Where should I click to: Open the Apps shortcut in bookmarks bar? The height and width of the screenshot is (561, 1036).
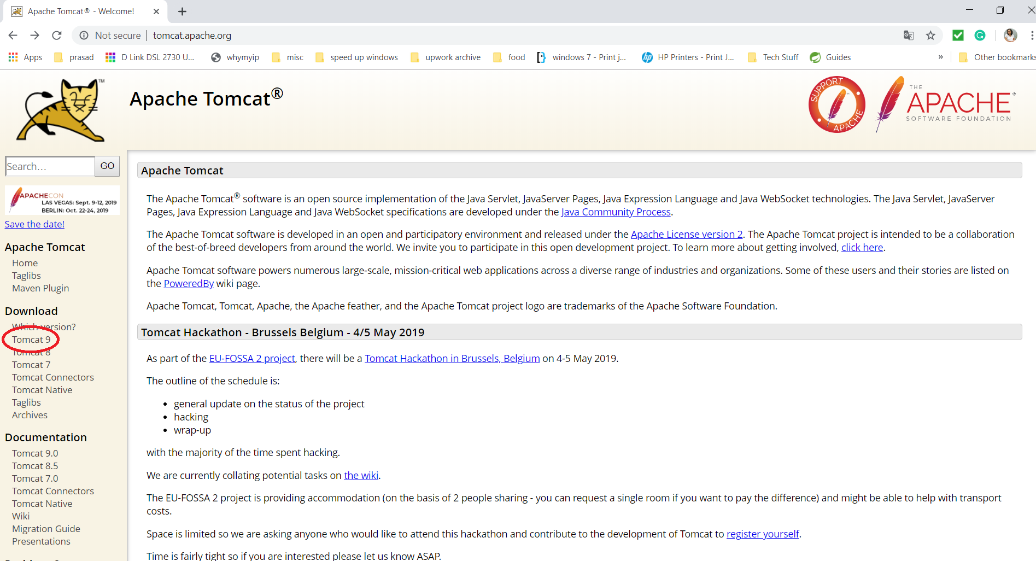click(x=25, y=57)
